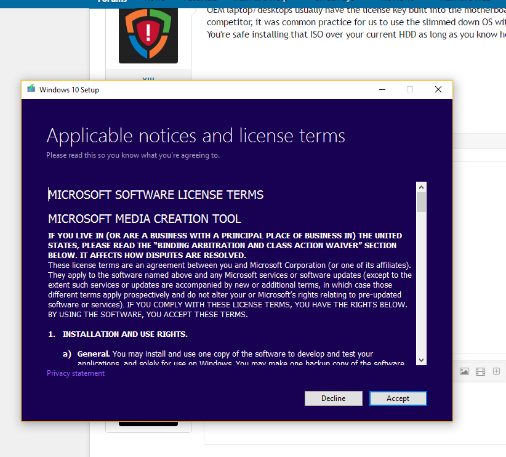Accept the Microsoft license terms

(x=398, y=398)
